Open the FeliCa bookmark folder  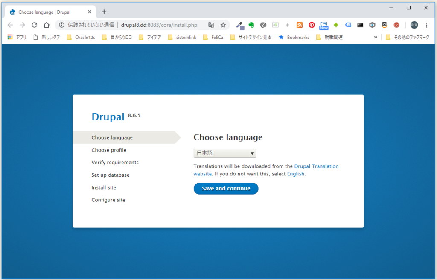[x=213, y=37]
